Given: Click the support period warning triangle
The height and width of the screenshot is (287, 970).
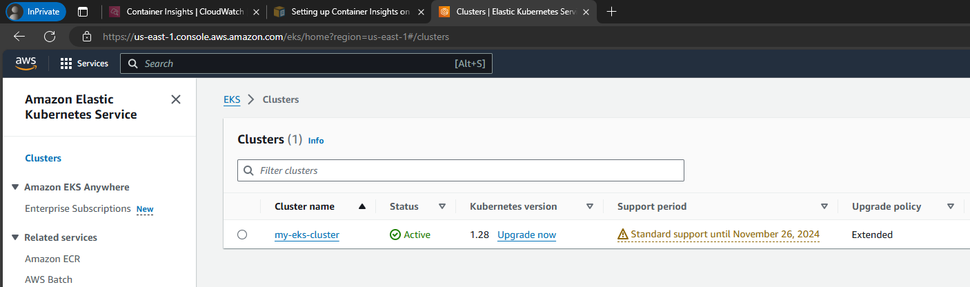Looking at the screenshot, I should [623, 235].
